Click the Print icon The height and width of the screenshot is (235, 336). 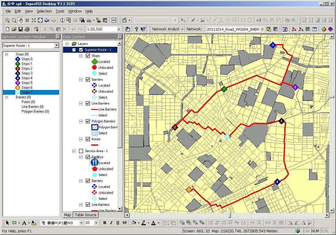(x=27, y=29)
